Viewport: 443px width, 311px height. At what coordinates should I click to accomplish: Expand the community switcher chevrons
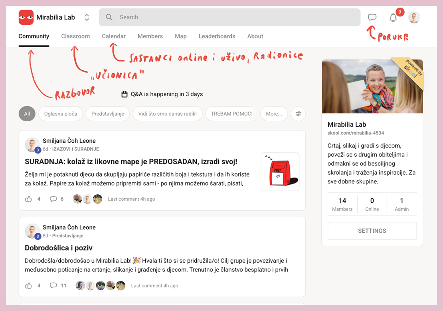pos(87,17)
